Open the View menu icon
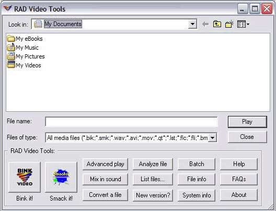Viewport: 276px width, 211px height. coord(243,24)
